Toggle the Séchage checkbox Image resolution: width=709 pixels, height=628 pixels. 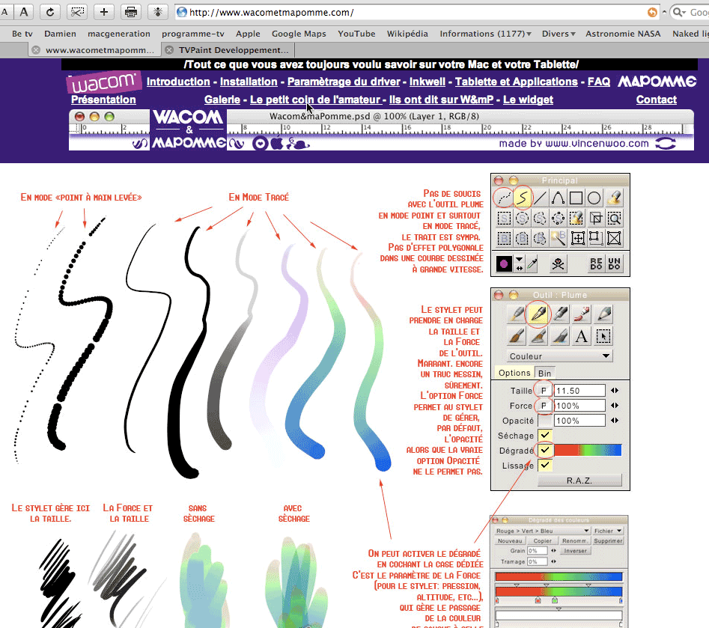tap(545, 436)
